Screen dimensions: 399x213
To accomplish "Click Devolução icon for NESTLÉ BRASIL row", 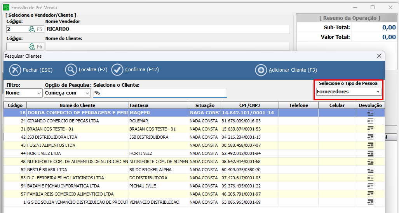I will pos(370,170).
